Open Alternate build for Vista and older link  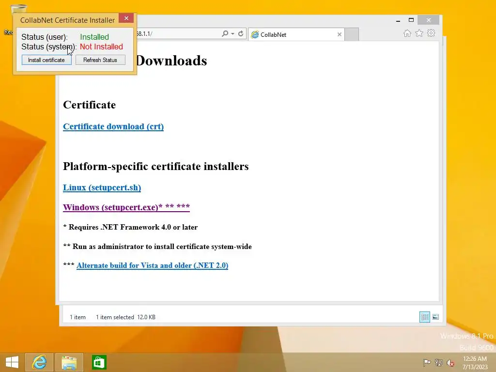[152, 265]
